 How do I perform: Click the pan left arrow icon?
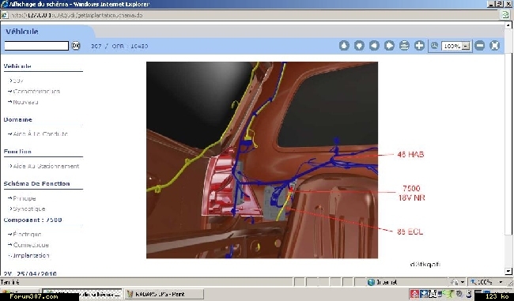click(374, 46)
